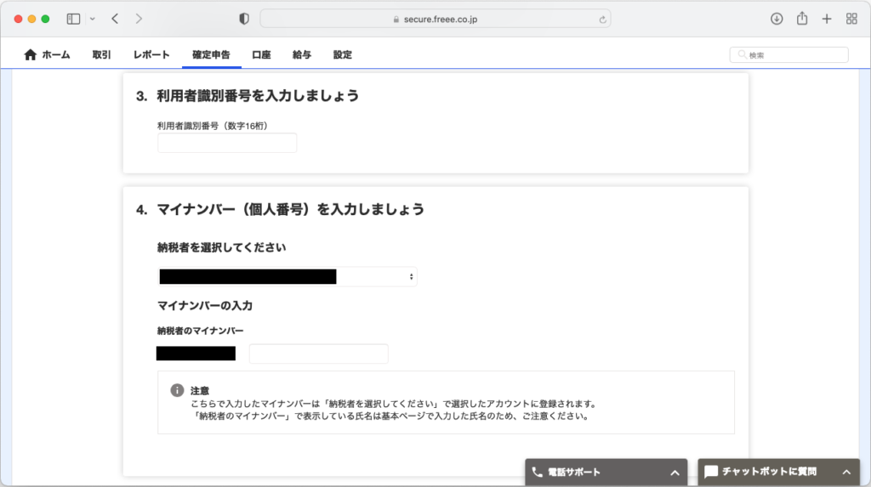Open the チャットボットに質問 panel

[779, 472]
